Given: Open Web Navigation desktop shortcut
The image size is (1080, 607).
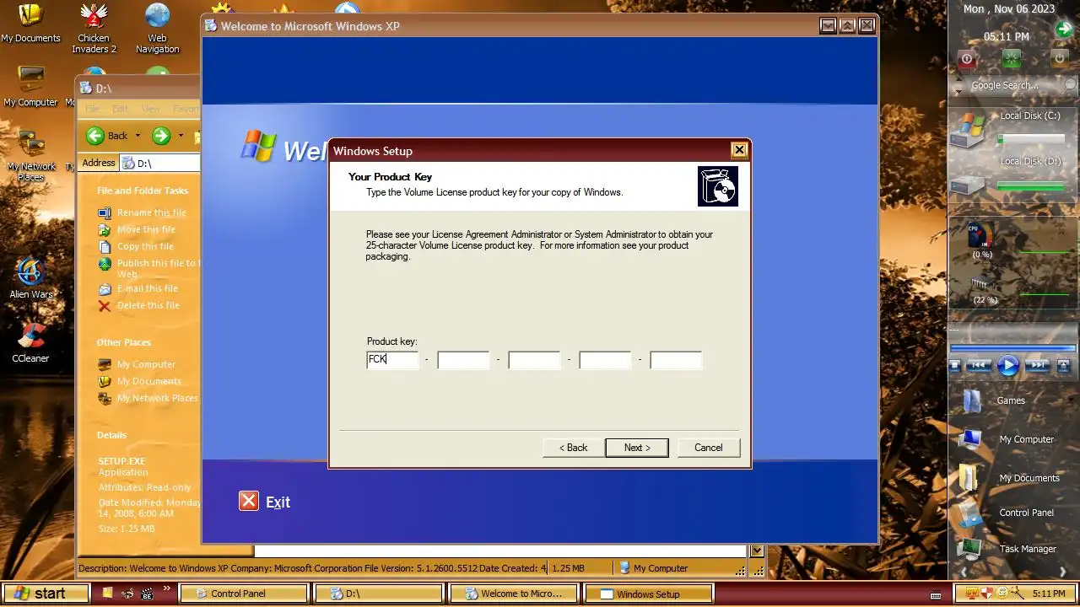Looking at the screenshot, I should (x=157, y=28).
